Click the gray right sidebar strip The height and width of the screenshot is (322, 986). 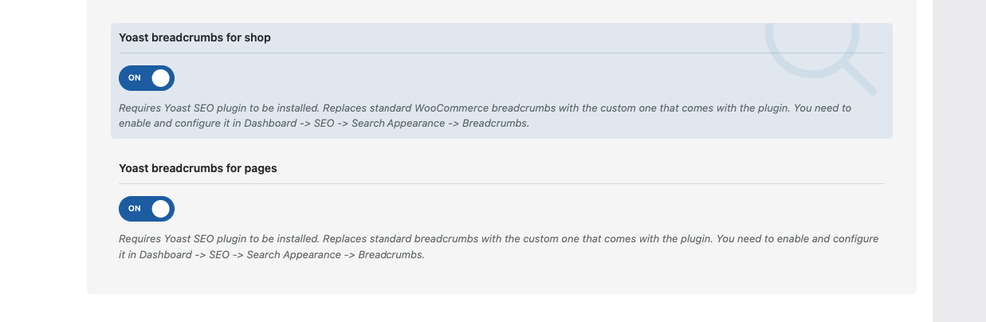(959, 161)
